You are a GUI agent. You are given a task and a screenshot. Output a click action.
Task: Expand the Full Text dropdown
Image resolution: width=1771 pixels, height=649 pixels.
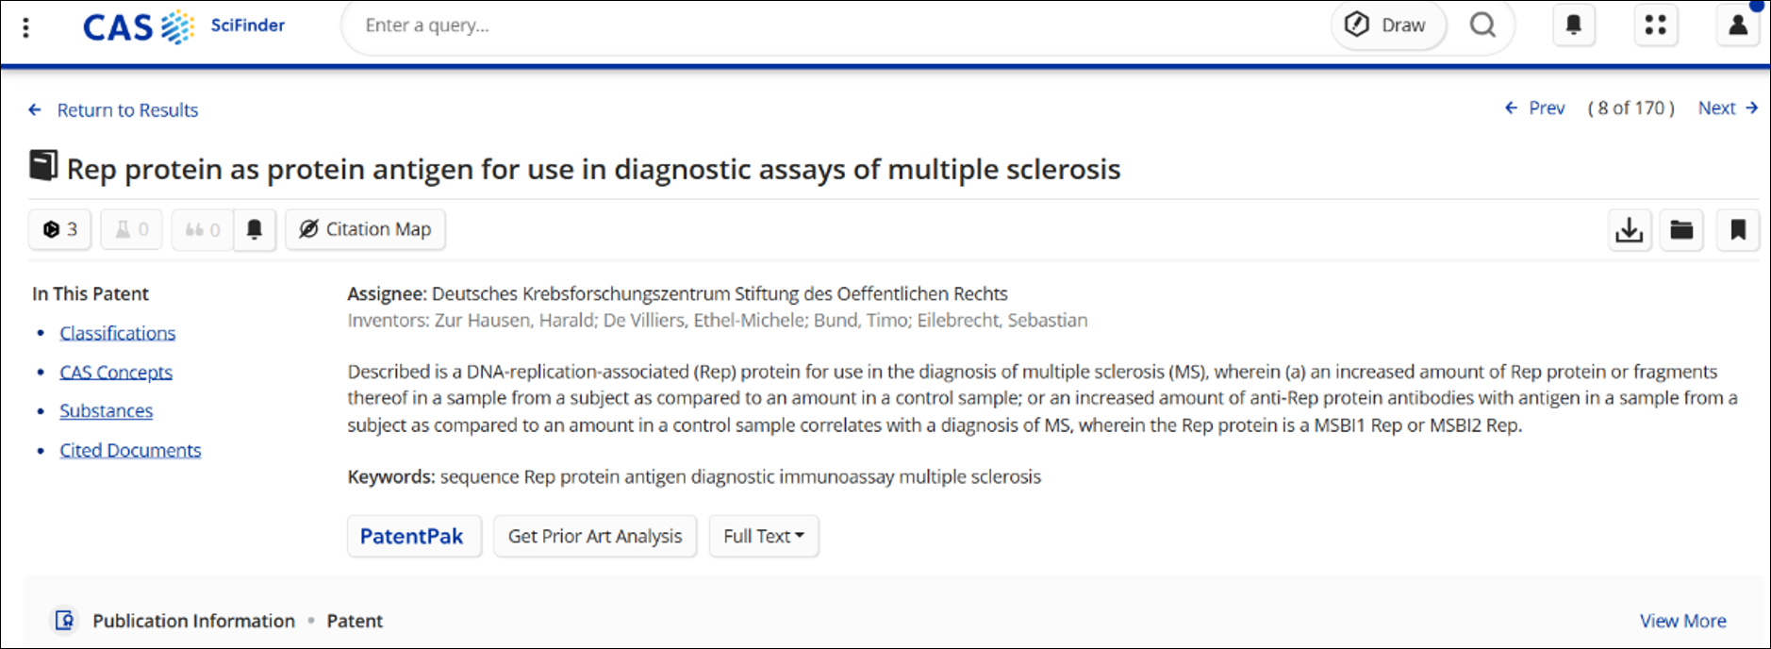coord(764,536)
